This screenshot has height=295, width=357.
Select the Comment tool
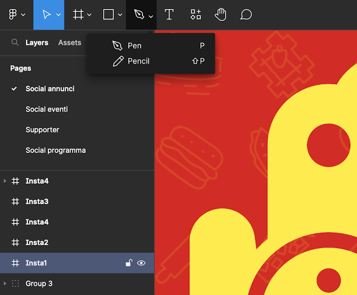(246, 15)
